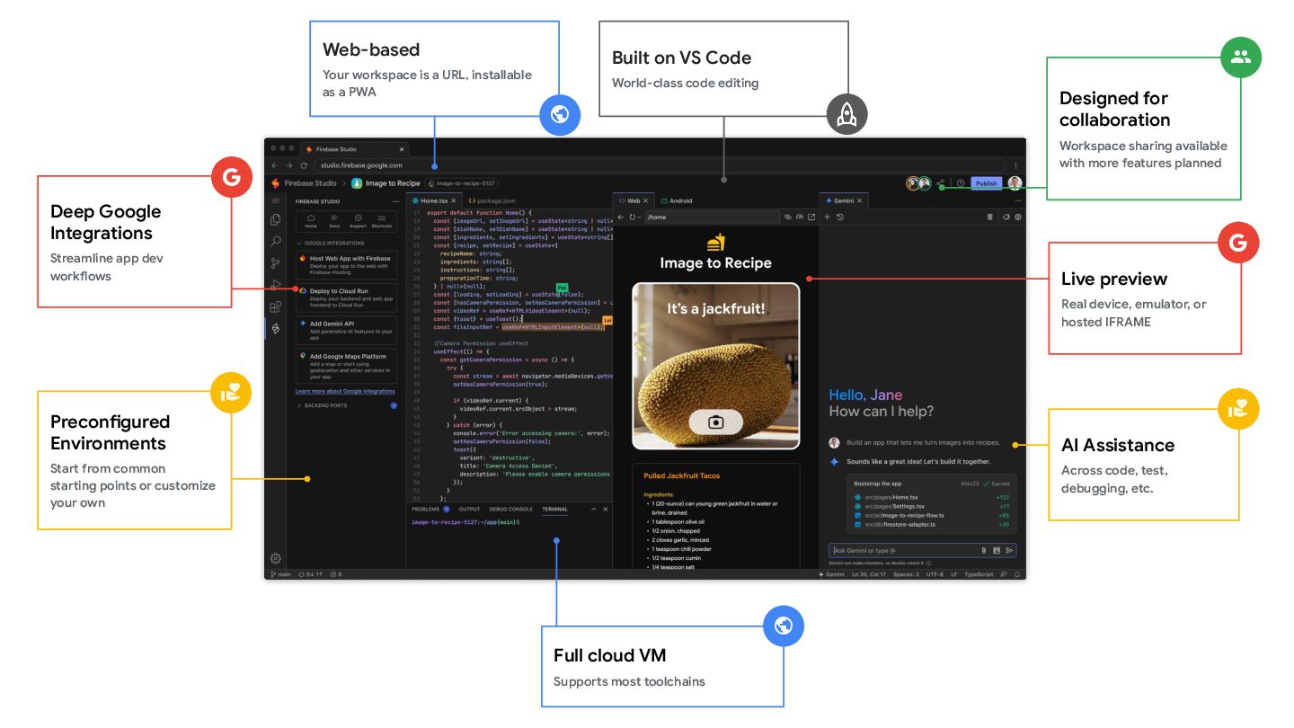Reload the page with the browser refresh icon

click(304, 165)
